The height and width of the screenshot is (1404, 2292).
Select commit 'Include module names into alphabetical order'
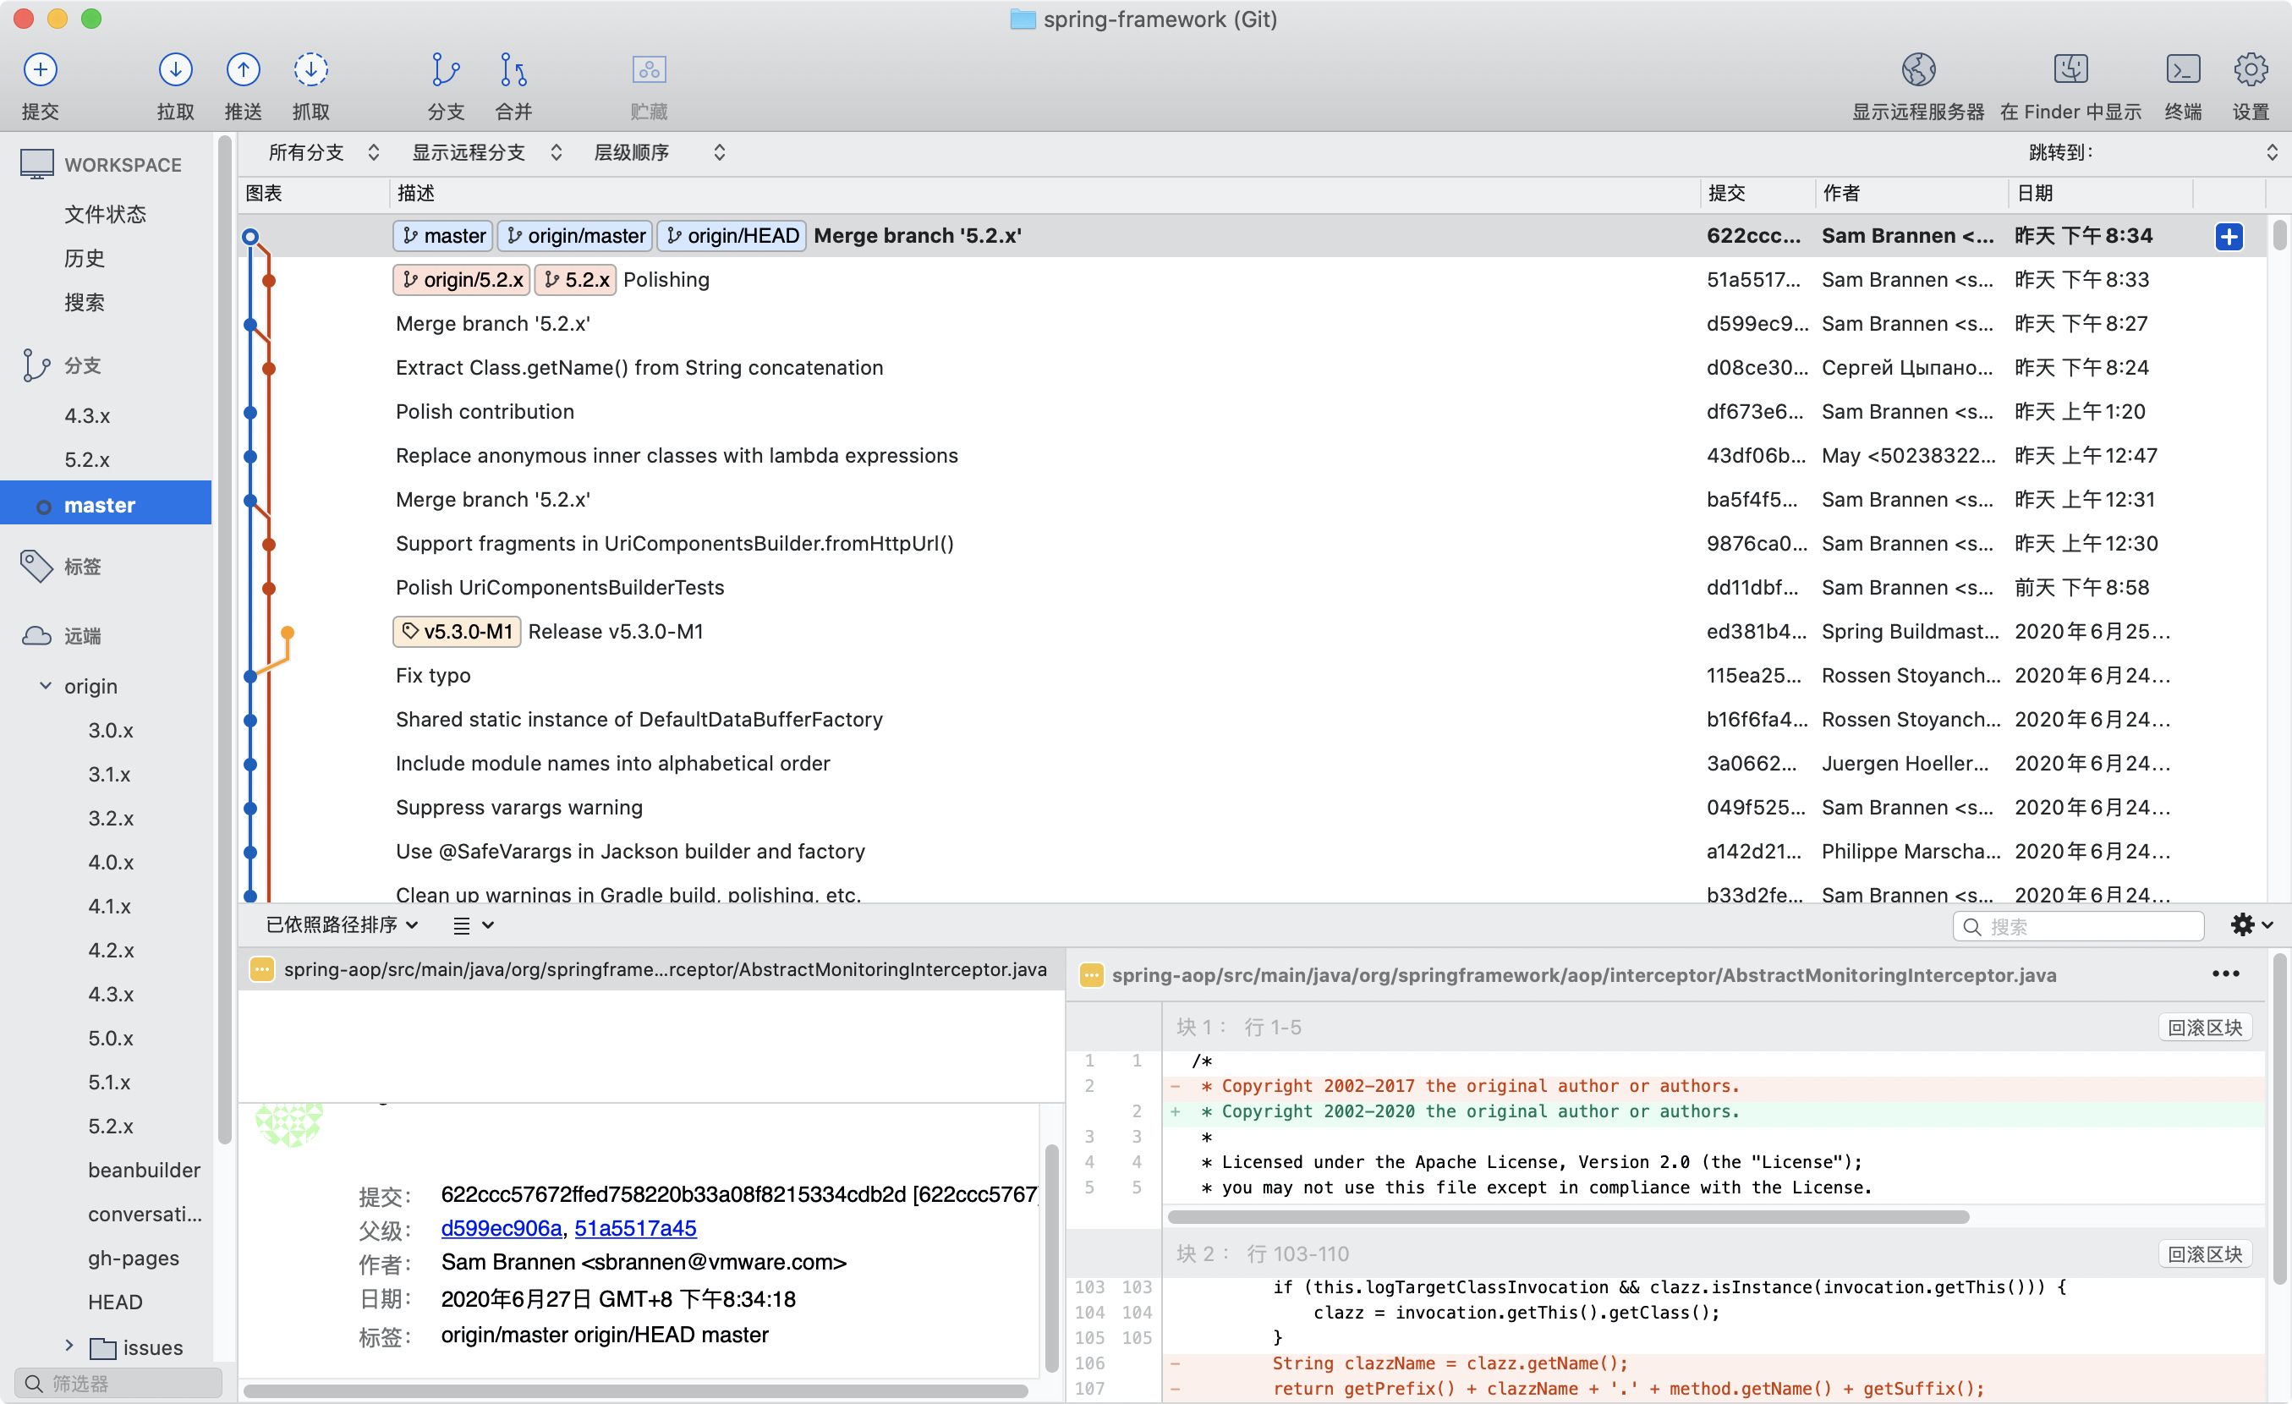1251,764
